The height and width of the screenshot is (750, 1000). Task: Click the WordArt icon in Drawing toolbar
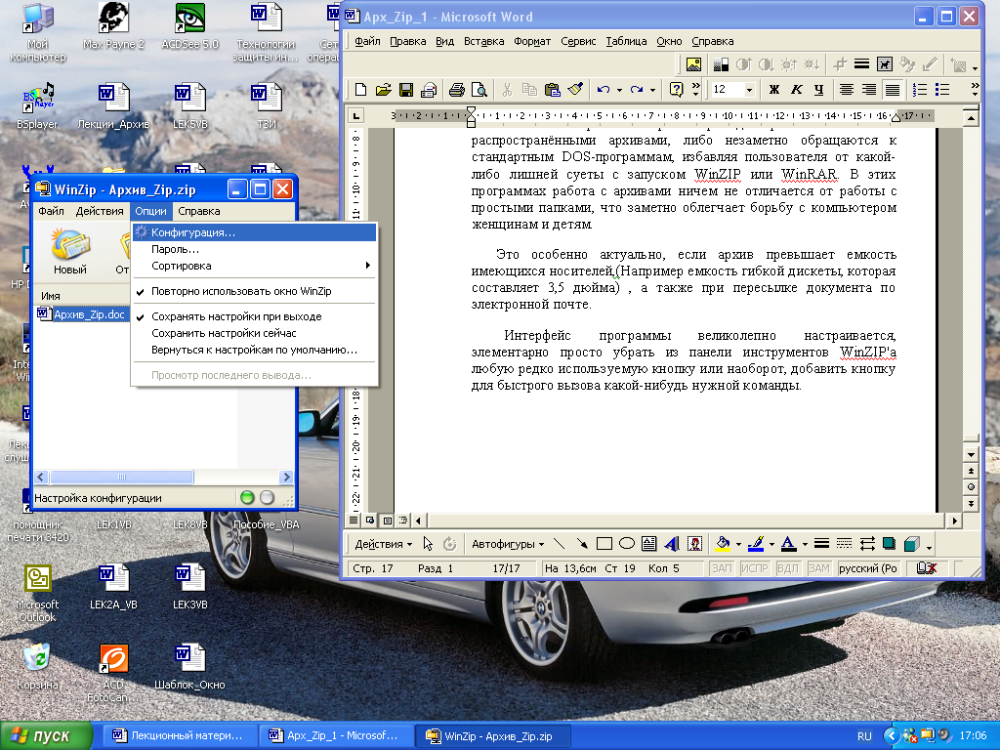(672, 544)
